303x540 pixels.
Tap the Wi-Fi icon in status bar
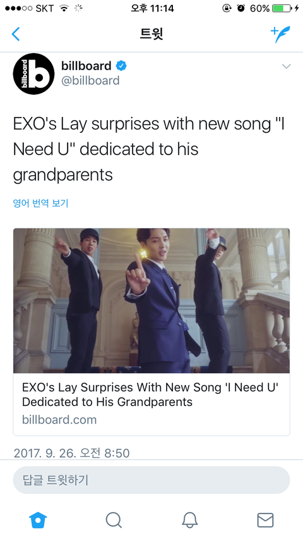(64, 8)
